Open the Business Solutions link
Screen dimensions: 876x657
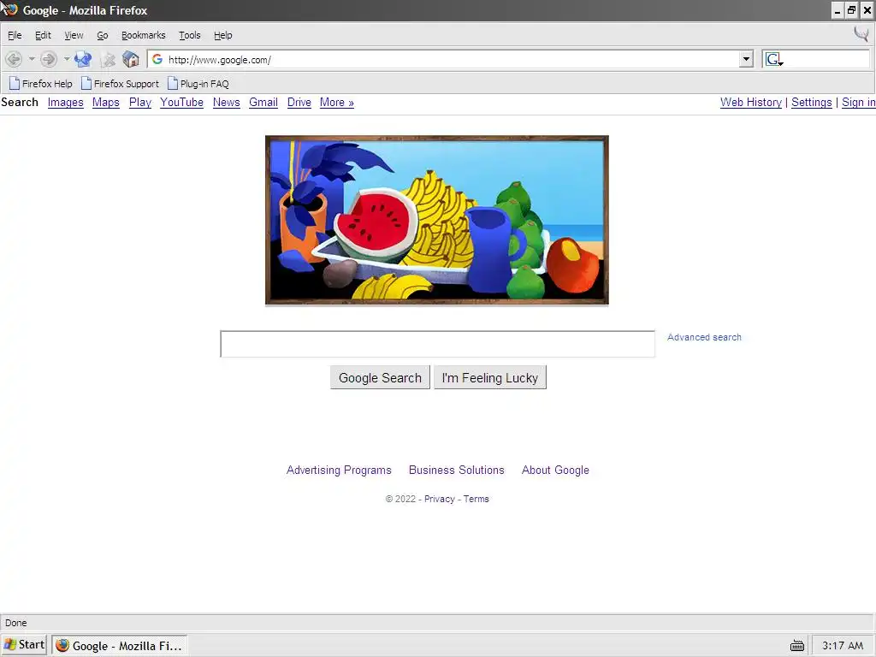tap(457, 470)
